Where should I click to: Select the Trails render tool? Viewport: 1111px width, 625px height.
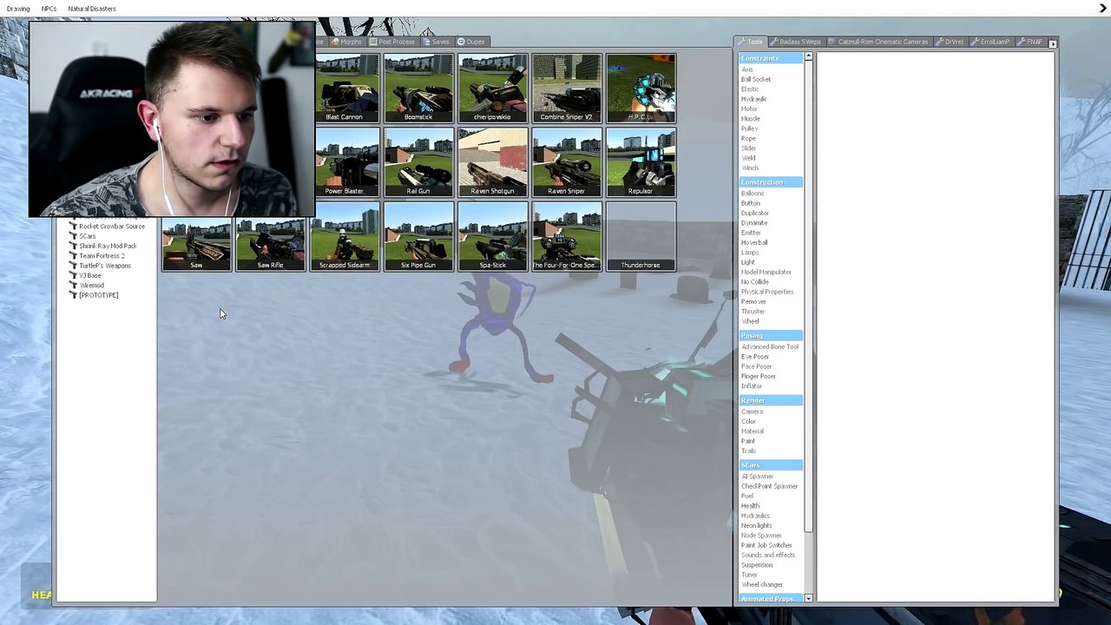pos(748,451)
